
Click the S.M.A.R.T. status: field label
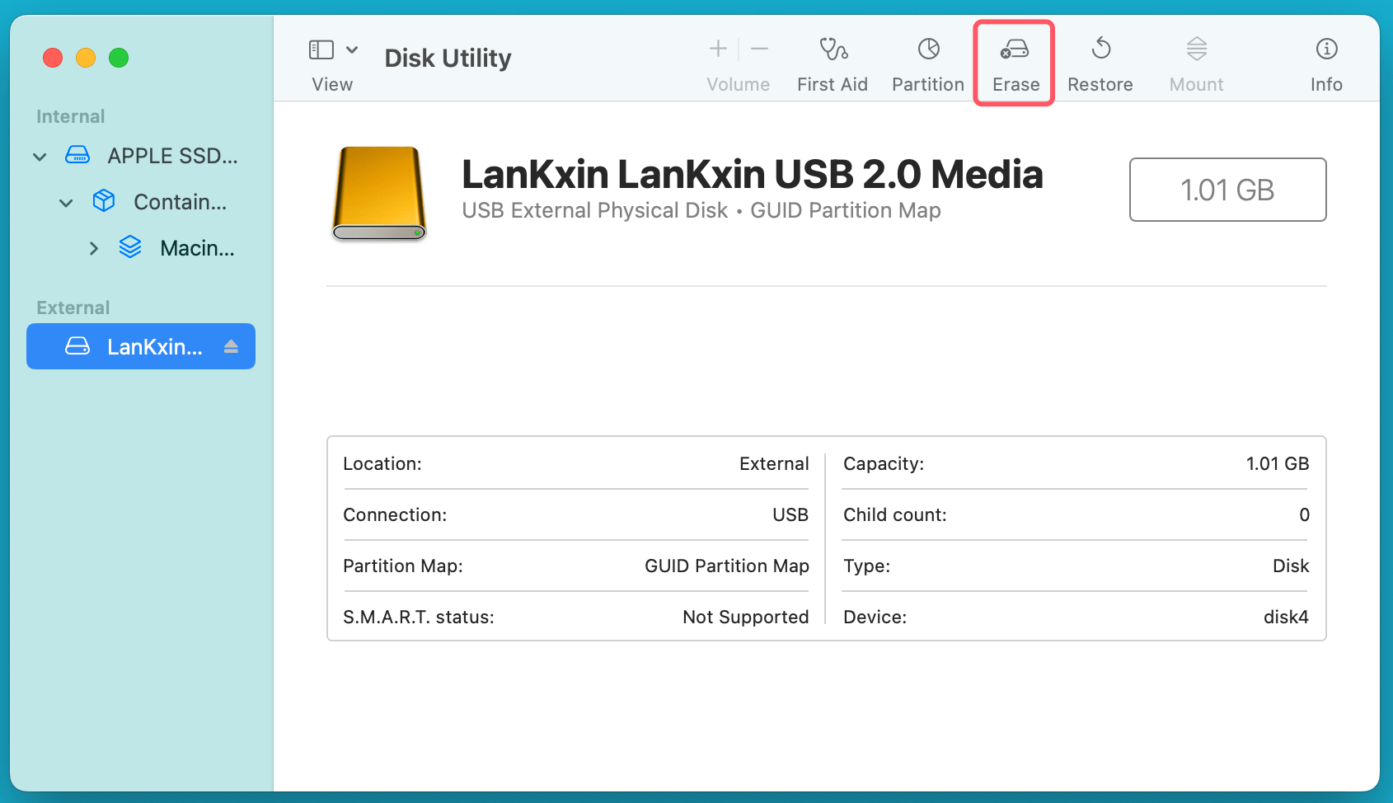(x=419, y=617)
